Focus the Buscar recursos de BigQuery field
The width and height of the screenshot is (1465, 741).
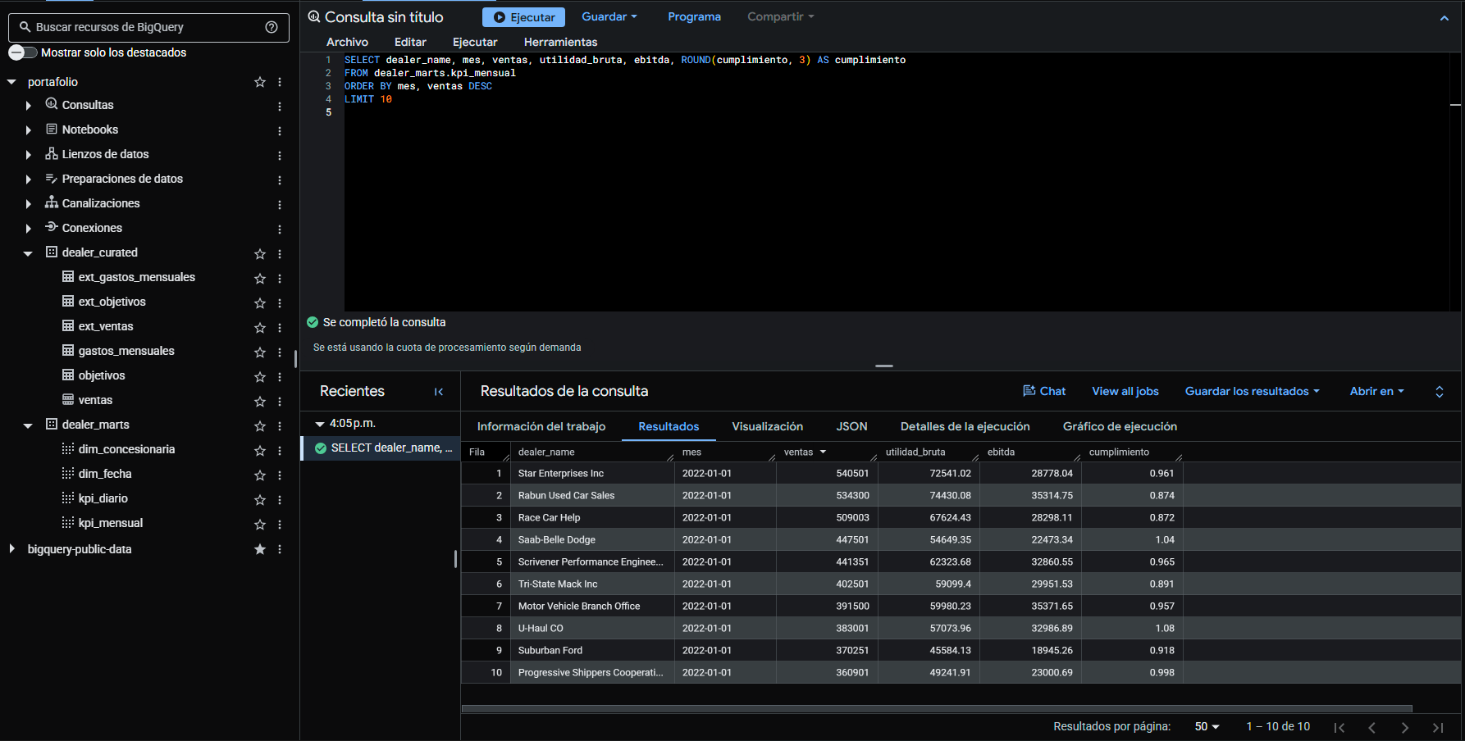(x=148, y=27)
